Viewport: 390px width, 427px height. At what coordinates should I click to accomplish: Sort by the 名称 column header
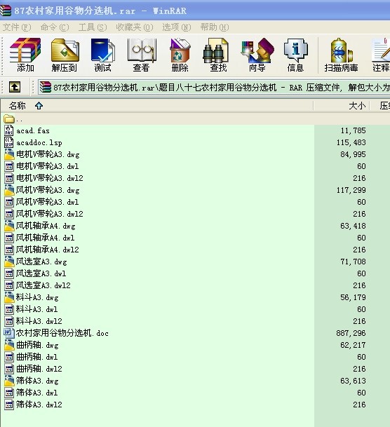(157, 106)
